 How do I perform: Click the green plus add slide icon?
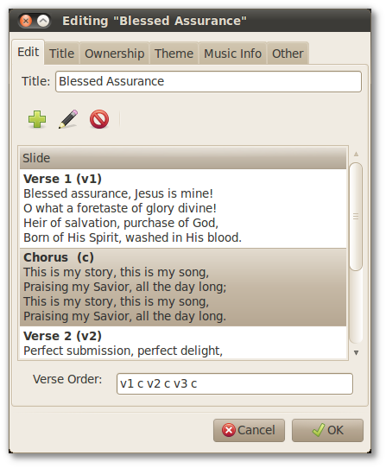[x=37, y=119]
